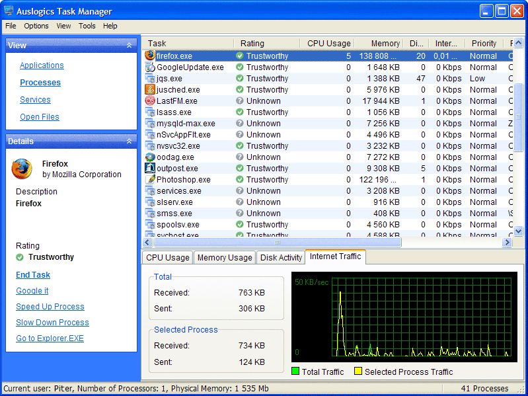Image resolution: width=528 pixels, height=396 pixels.
Task: Click the oodag.exe process icon
Action: pos(150,157)
